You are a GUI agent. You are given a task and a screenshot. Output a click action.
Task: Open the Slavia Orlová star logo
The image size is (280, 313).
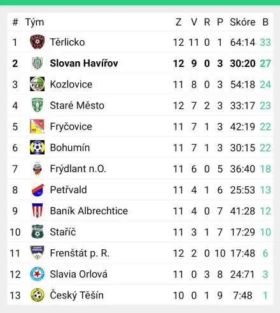37,274
